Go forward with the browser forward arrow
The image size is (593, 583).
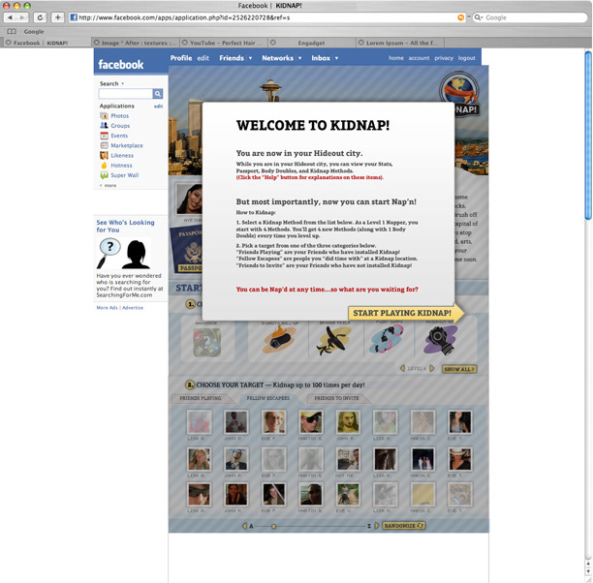click(x=22, y=17)
